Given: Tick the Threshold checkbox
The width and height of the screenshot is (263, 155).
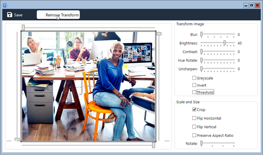Looking at the screenshot, I should click(x=194, y=92).
